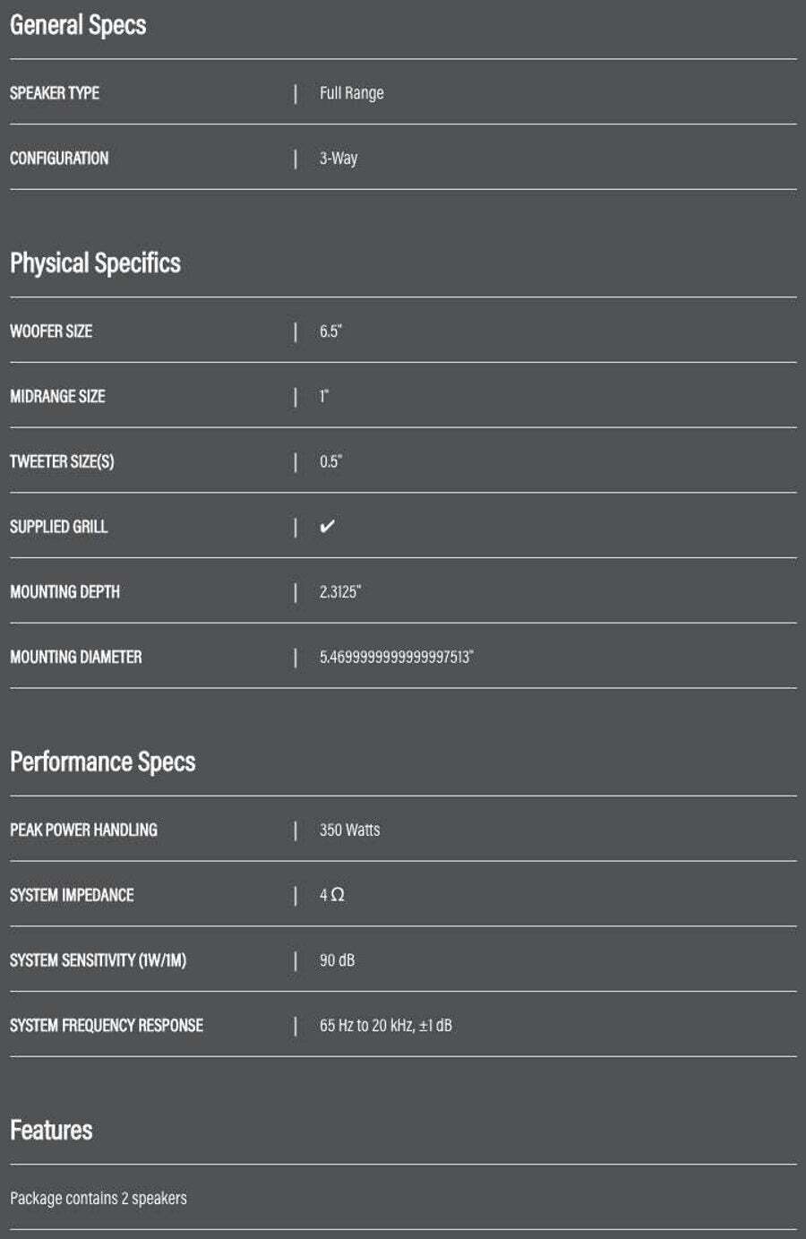Select the System Frequency Response label
This screenshot has height=1239, width=806.
tap(107, 1025)
